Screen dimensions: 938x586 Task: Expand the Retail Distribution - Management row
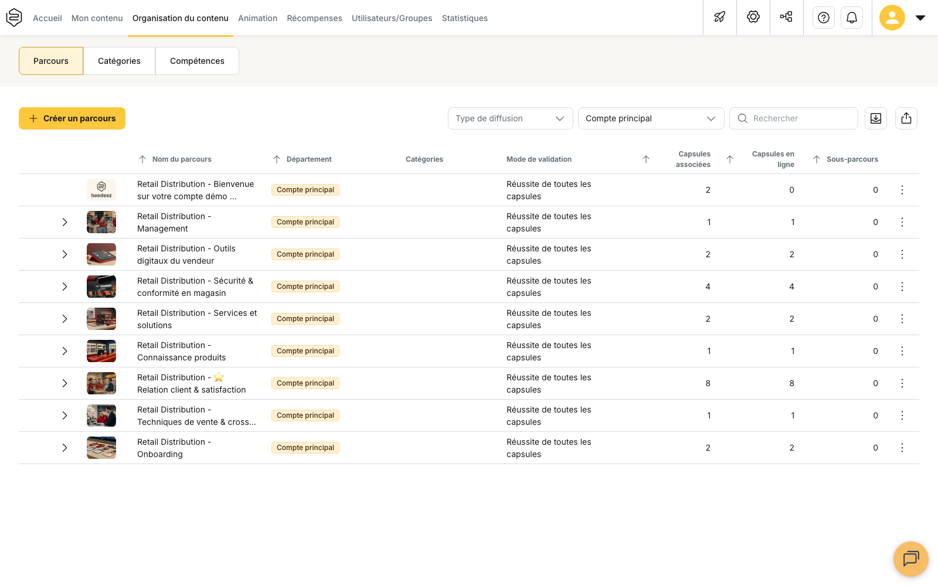[x=65, y=222]
